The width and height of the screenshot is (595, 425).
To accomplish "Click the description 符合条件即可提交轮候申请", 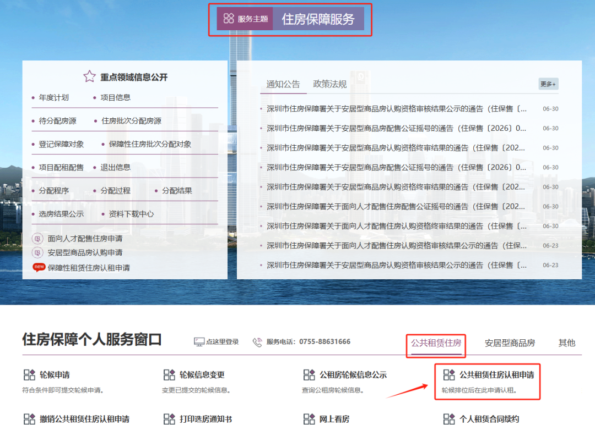I will pos(63,390).
